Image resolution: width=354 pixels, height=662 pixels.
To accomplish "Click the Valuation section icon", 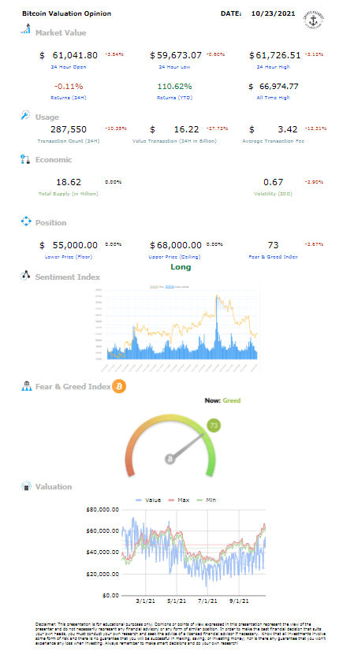I will coord(26,486).
